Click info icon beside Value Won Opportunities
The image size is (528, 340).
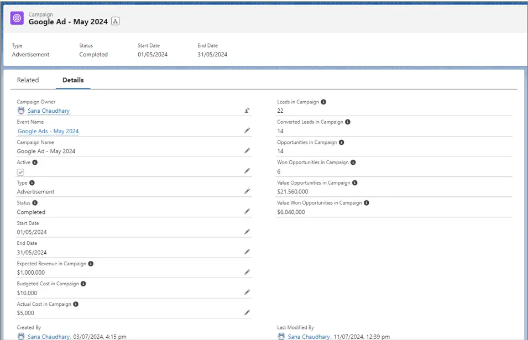[x=367, y=203]
